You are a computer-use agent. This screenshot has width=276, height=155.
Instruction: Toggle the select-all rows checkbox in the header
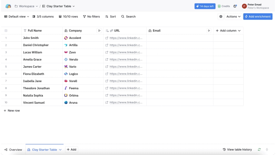click(6, 31)
